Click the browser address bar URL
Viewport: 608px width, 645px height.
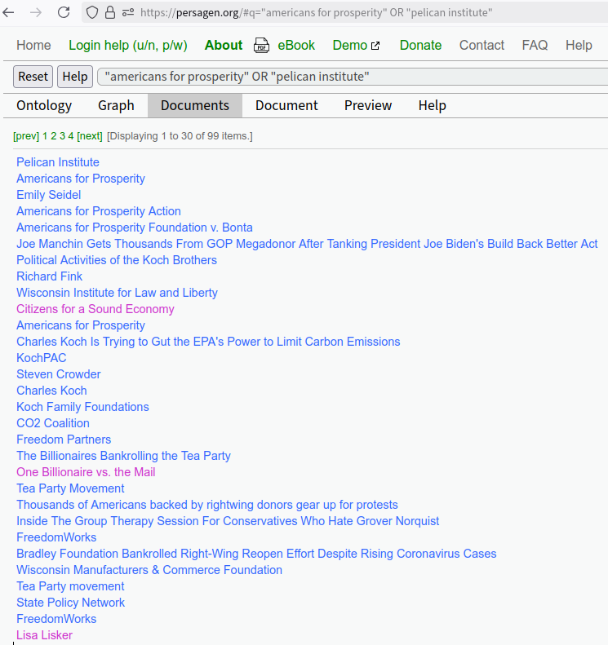[316, 13]
